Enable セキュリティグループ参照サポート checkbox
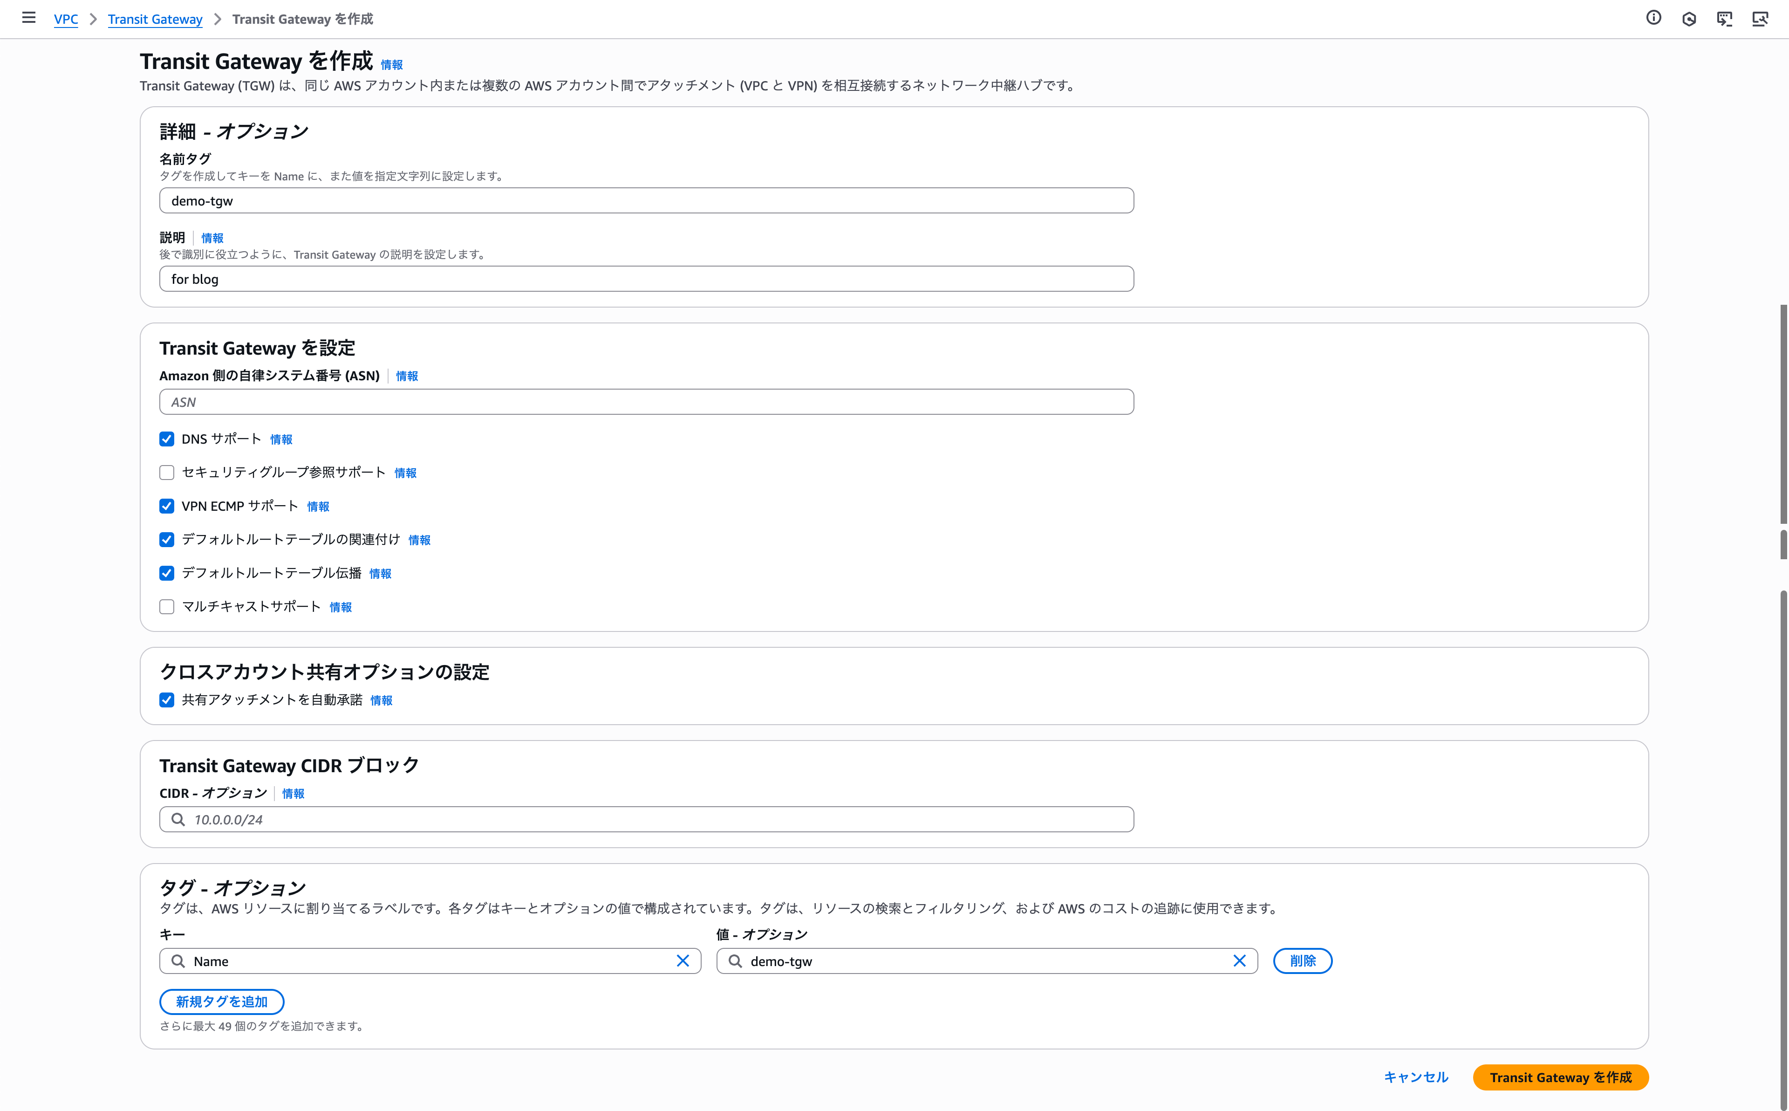This screenshot has height=1111, width=1789. coord(167,473)
